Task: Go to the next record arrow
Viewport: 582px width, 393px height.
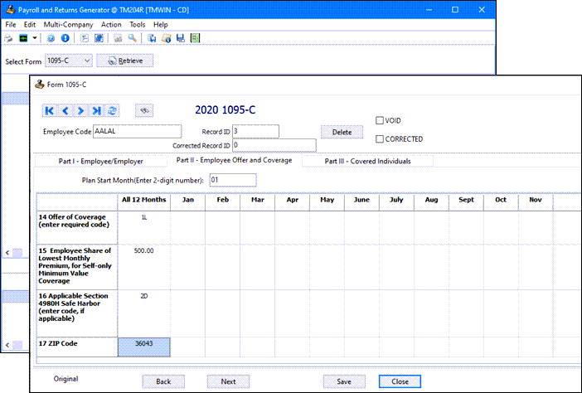Action: click(81, 110)
